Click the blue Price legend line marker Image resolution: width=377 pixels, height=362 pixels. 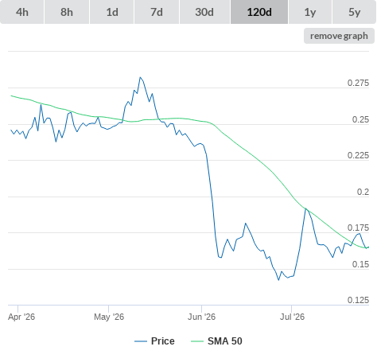(141, 341)
